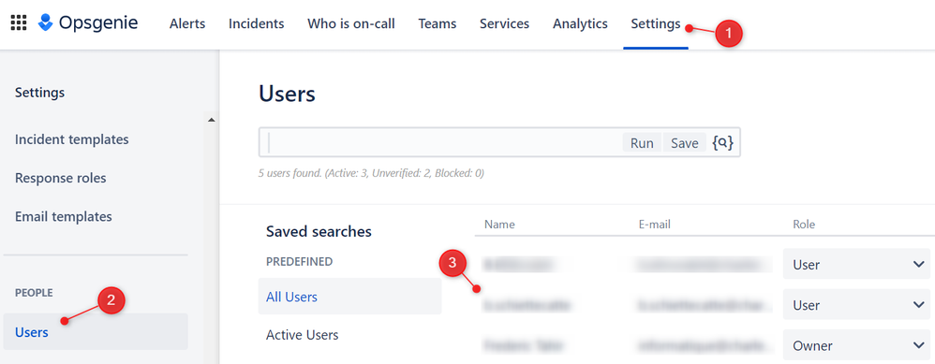The width and height of the screenshot is (935, 364).
Task: Open Incident templates in sidebar
Action: tap(71, 139)
